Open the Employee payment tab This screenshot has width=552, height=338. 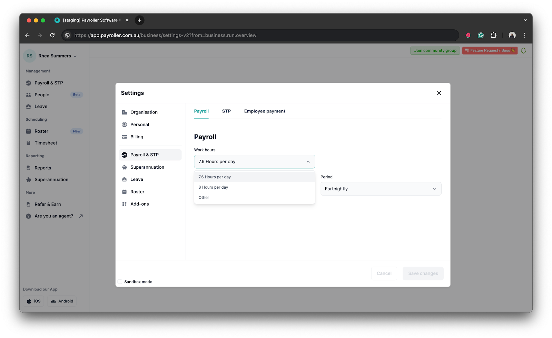point(265,111)
